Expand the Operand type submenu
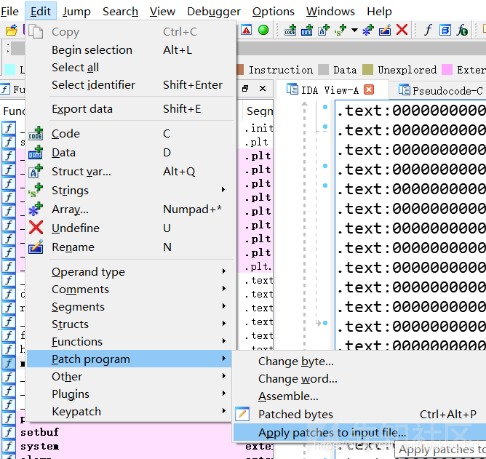The height and width of the screenshot is (459, 486). tap(130, 272)
